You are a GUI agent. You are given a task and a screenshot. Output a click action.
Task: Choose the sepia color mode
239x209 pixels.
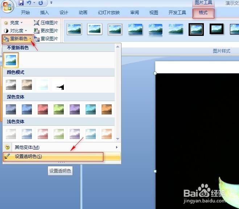27,85
